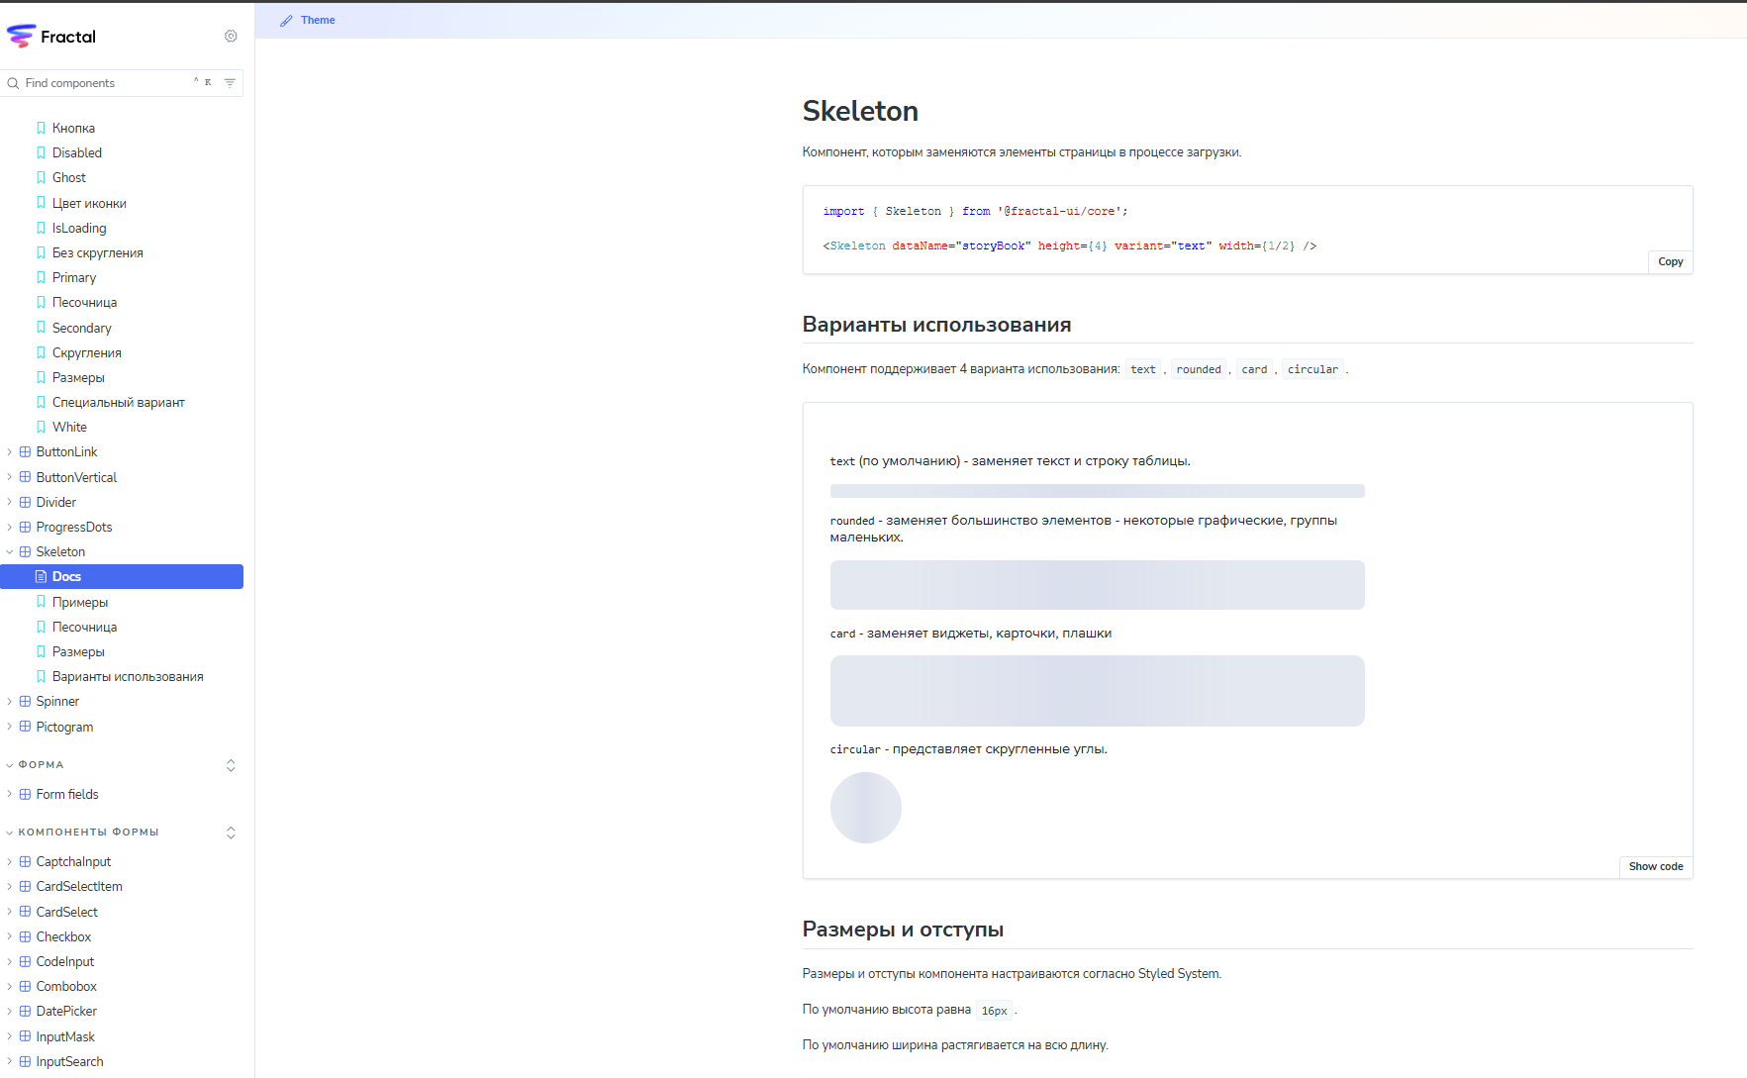Open the sidebar settings gear menu
Image resolution: width=1747 pixels, height=1078 pixels.
pyautogui.click(x=231, y=37)
